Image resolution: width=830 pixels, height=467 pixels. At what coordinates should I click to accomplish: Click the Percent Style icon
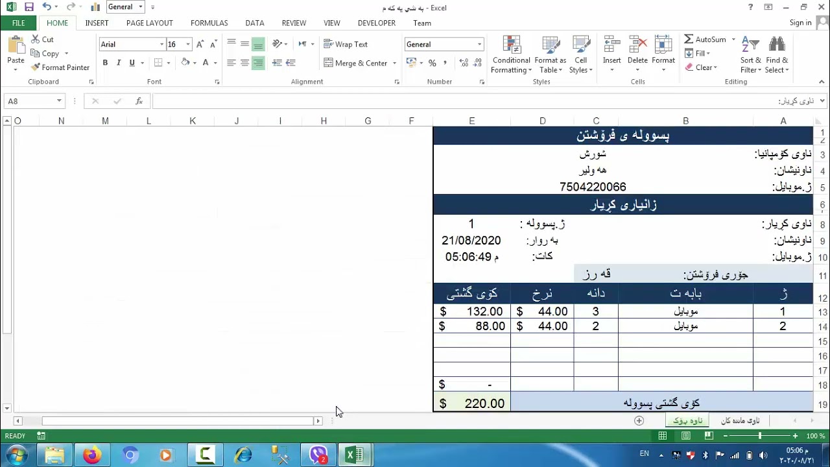[432, 63]
